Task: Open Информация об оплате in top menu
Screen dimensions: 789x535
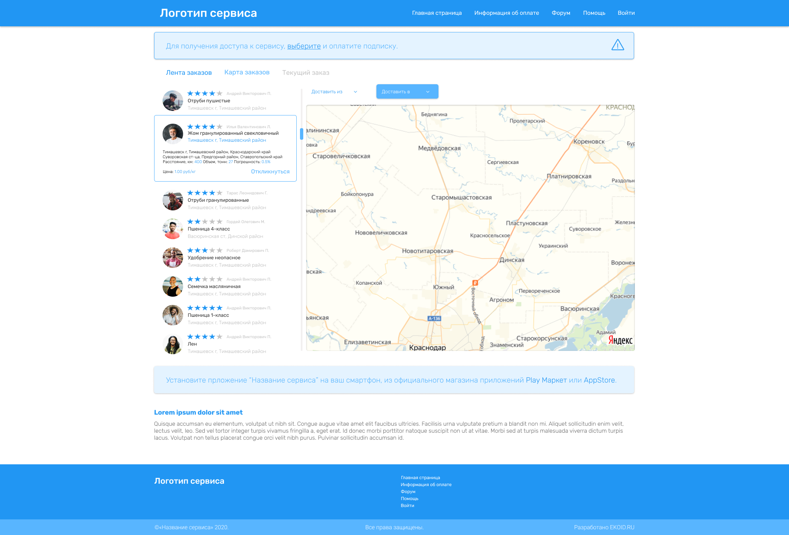Action: pyautogui.click(x=507, y=13)
